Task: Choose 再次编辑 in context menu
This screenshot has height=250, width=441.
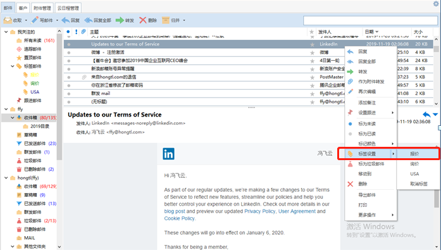Action: tap(371, 91)
